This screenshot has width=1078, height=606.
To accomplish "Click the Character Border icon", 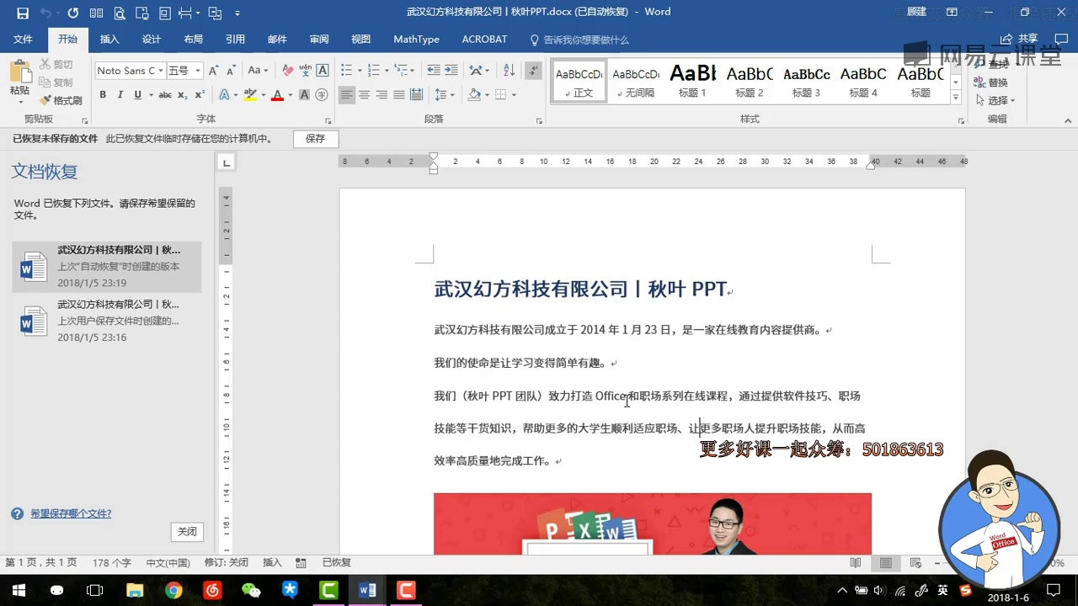I will click(x=322, y=71).
